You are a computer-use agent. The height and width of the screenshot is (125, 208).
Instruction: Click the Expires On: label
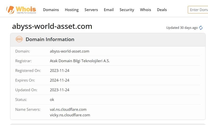(x=25, y=80)
